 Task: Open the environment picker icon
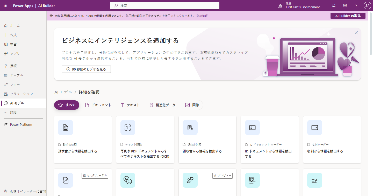tap(280, 6)
